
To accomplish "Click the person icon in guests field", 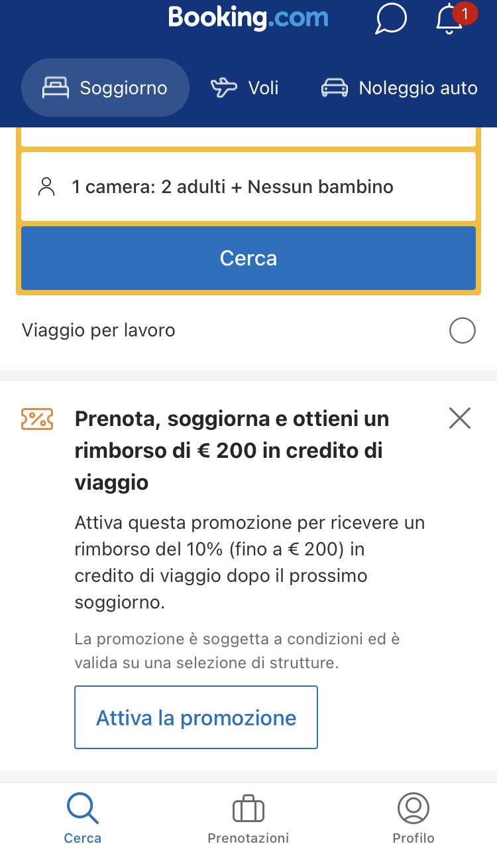I will [46, 186].
